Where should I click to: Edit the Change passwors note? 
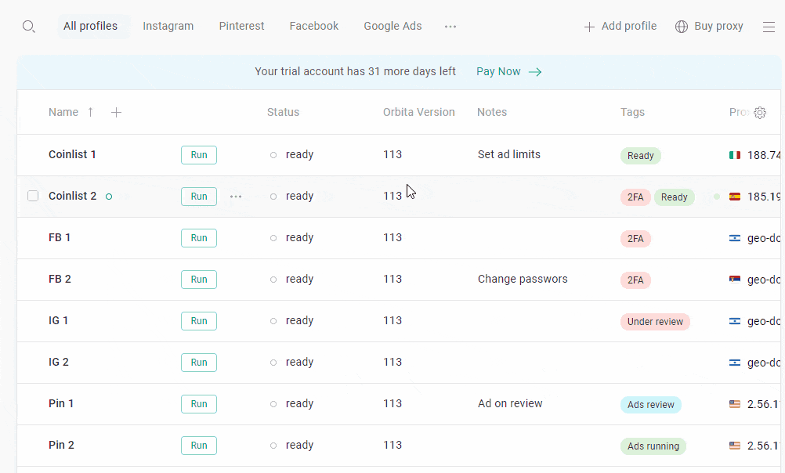pyautogui.click(x=523, y=279)
